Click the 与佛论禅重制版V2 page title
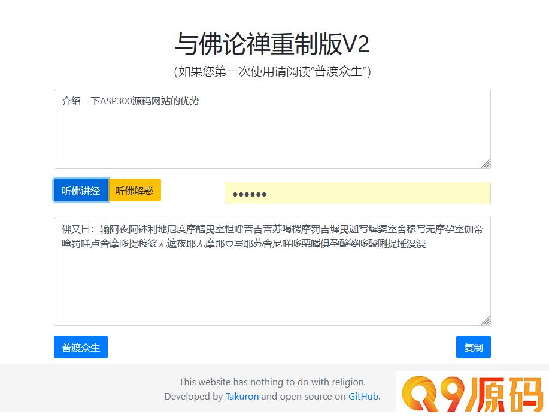The width and height of the screenshot is (549, 417). point(272,44)
